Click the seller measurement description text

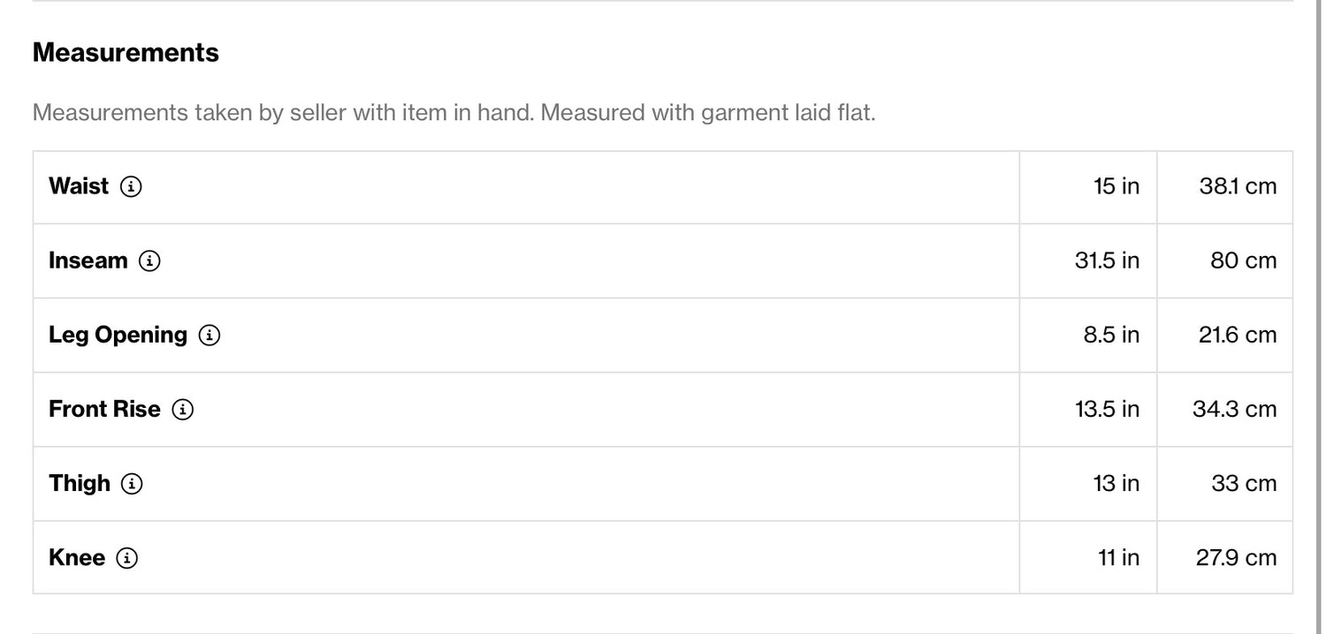tap(453, 113)
